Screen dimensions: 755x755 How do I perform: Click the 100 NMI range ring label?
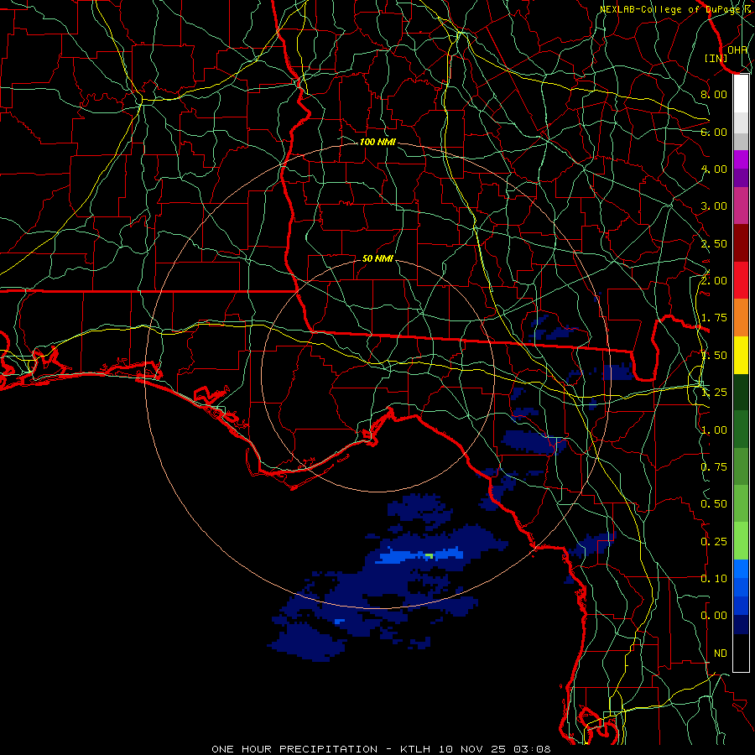coord(377,142)
